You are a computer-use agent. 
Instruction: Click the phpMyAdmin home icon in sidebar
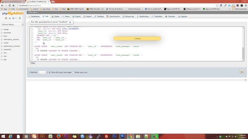[x=6, y=18]
